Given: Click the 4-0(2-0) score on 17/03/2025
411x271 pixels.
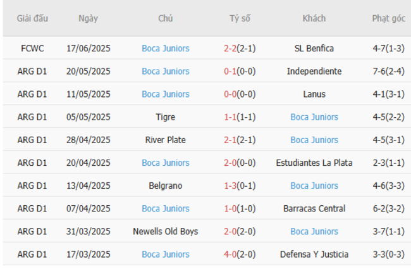Looking at the screenshot, I should pyautogui.click(x=240, y=254).
